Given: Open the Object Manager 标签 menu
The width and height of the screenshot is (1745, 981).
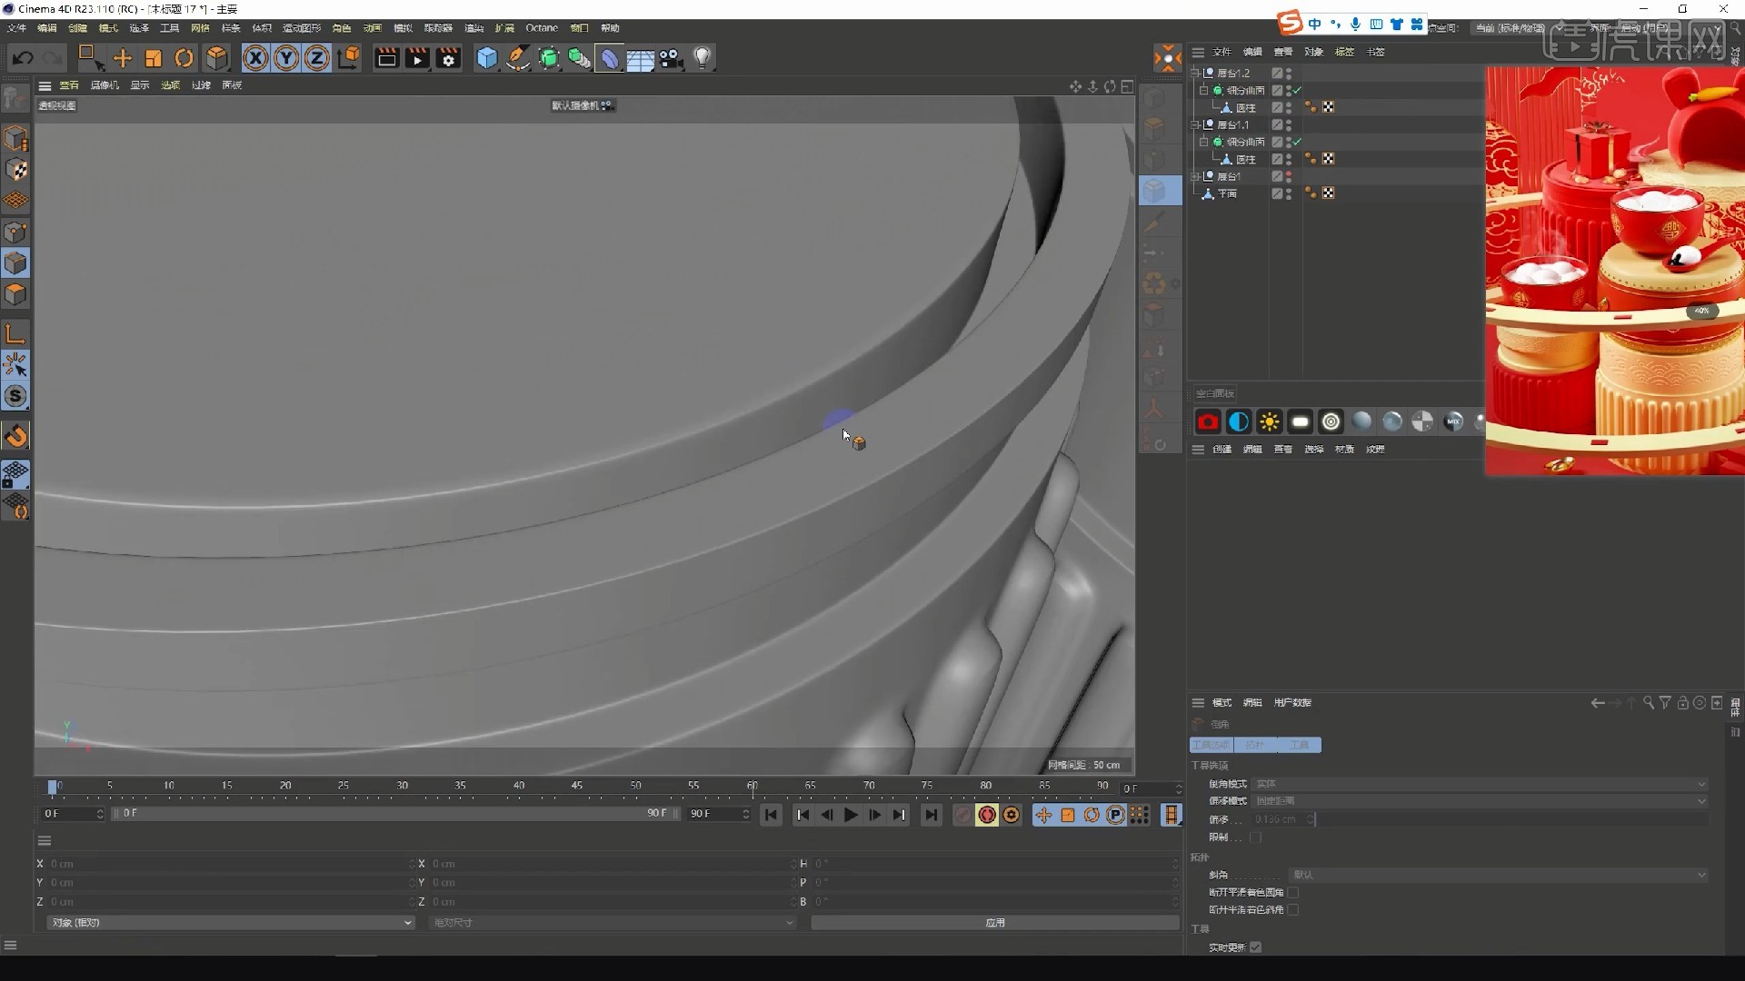Looking at the screenshot, I should click(1344, 52).
